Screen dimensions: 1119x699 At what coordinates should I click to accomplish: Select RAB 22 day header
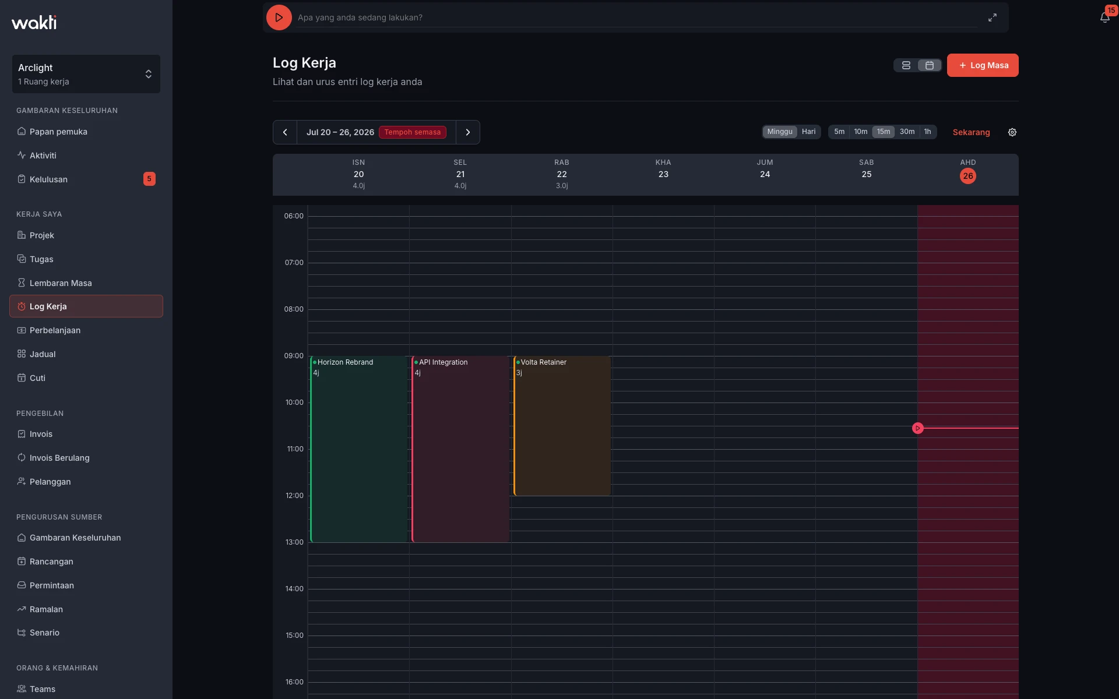tap(562, 175)
